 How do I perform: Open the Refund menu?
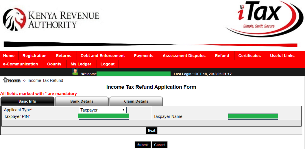tap(222, 56)
